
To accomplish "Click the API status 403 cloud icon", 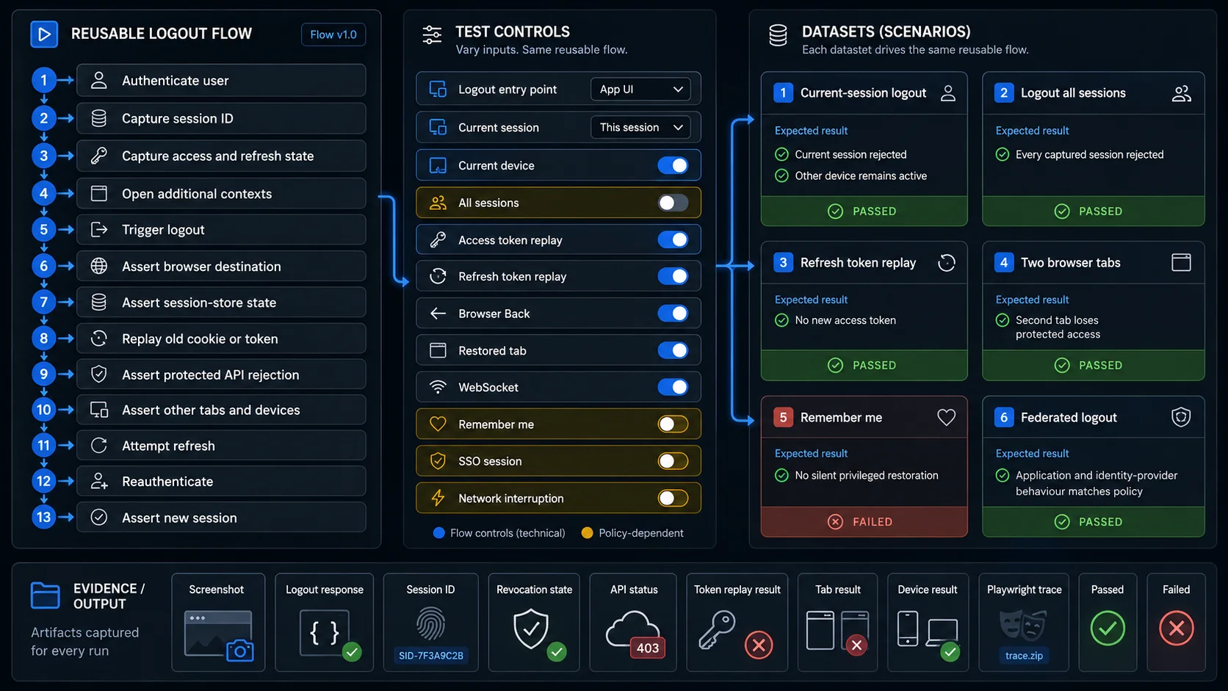I will [x=636, y=633].
